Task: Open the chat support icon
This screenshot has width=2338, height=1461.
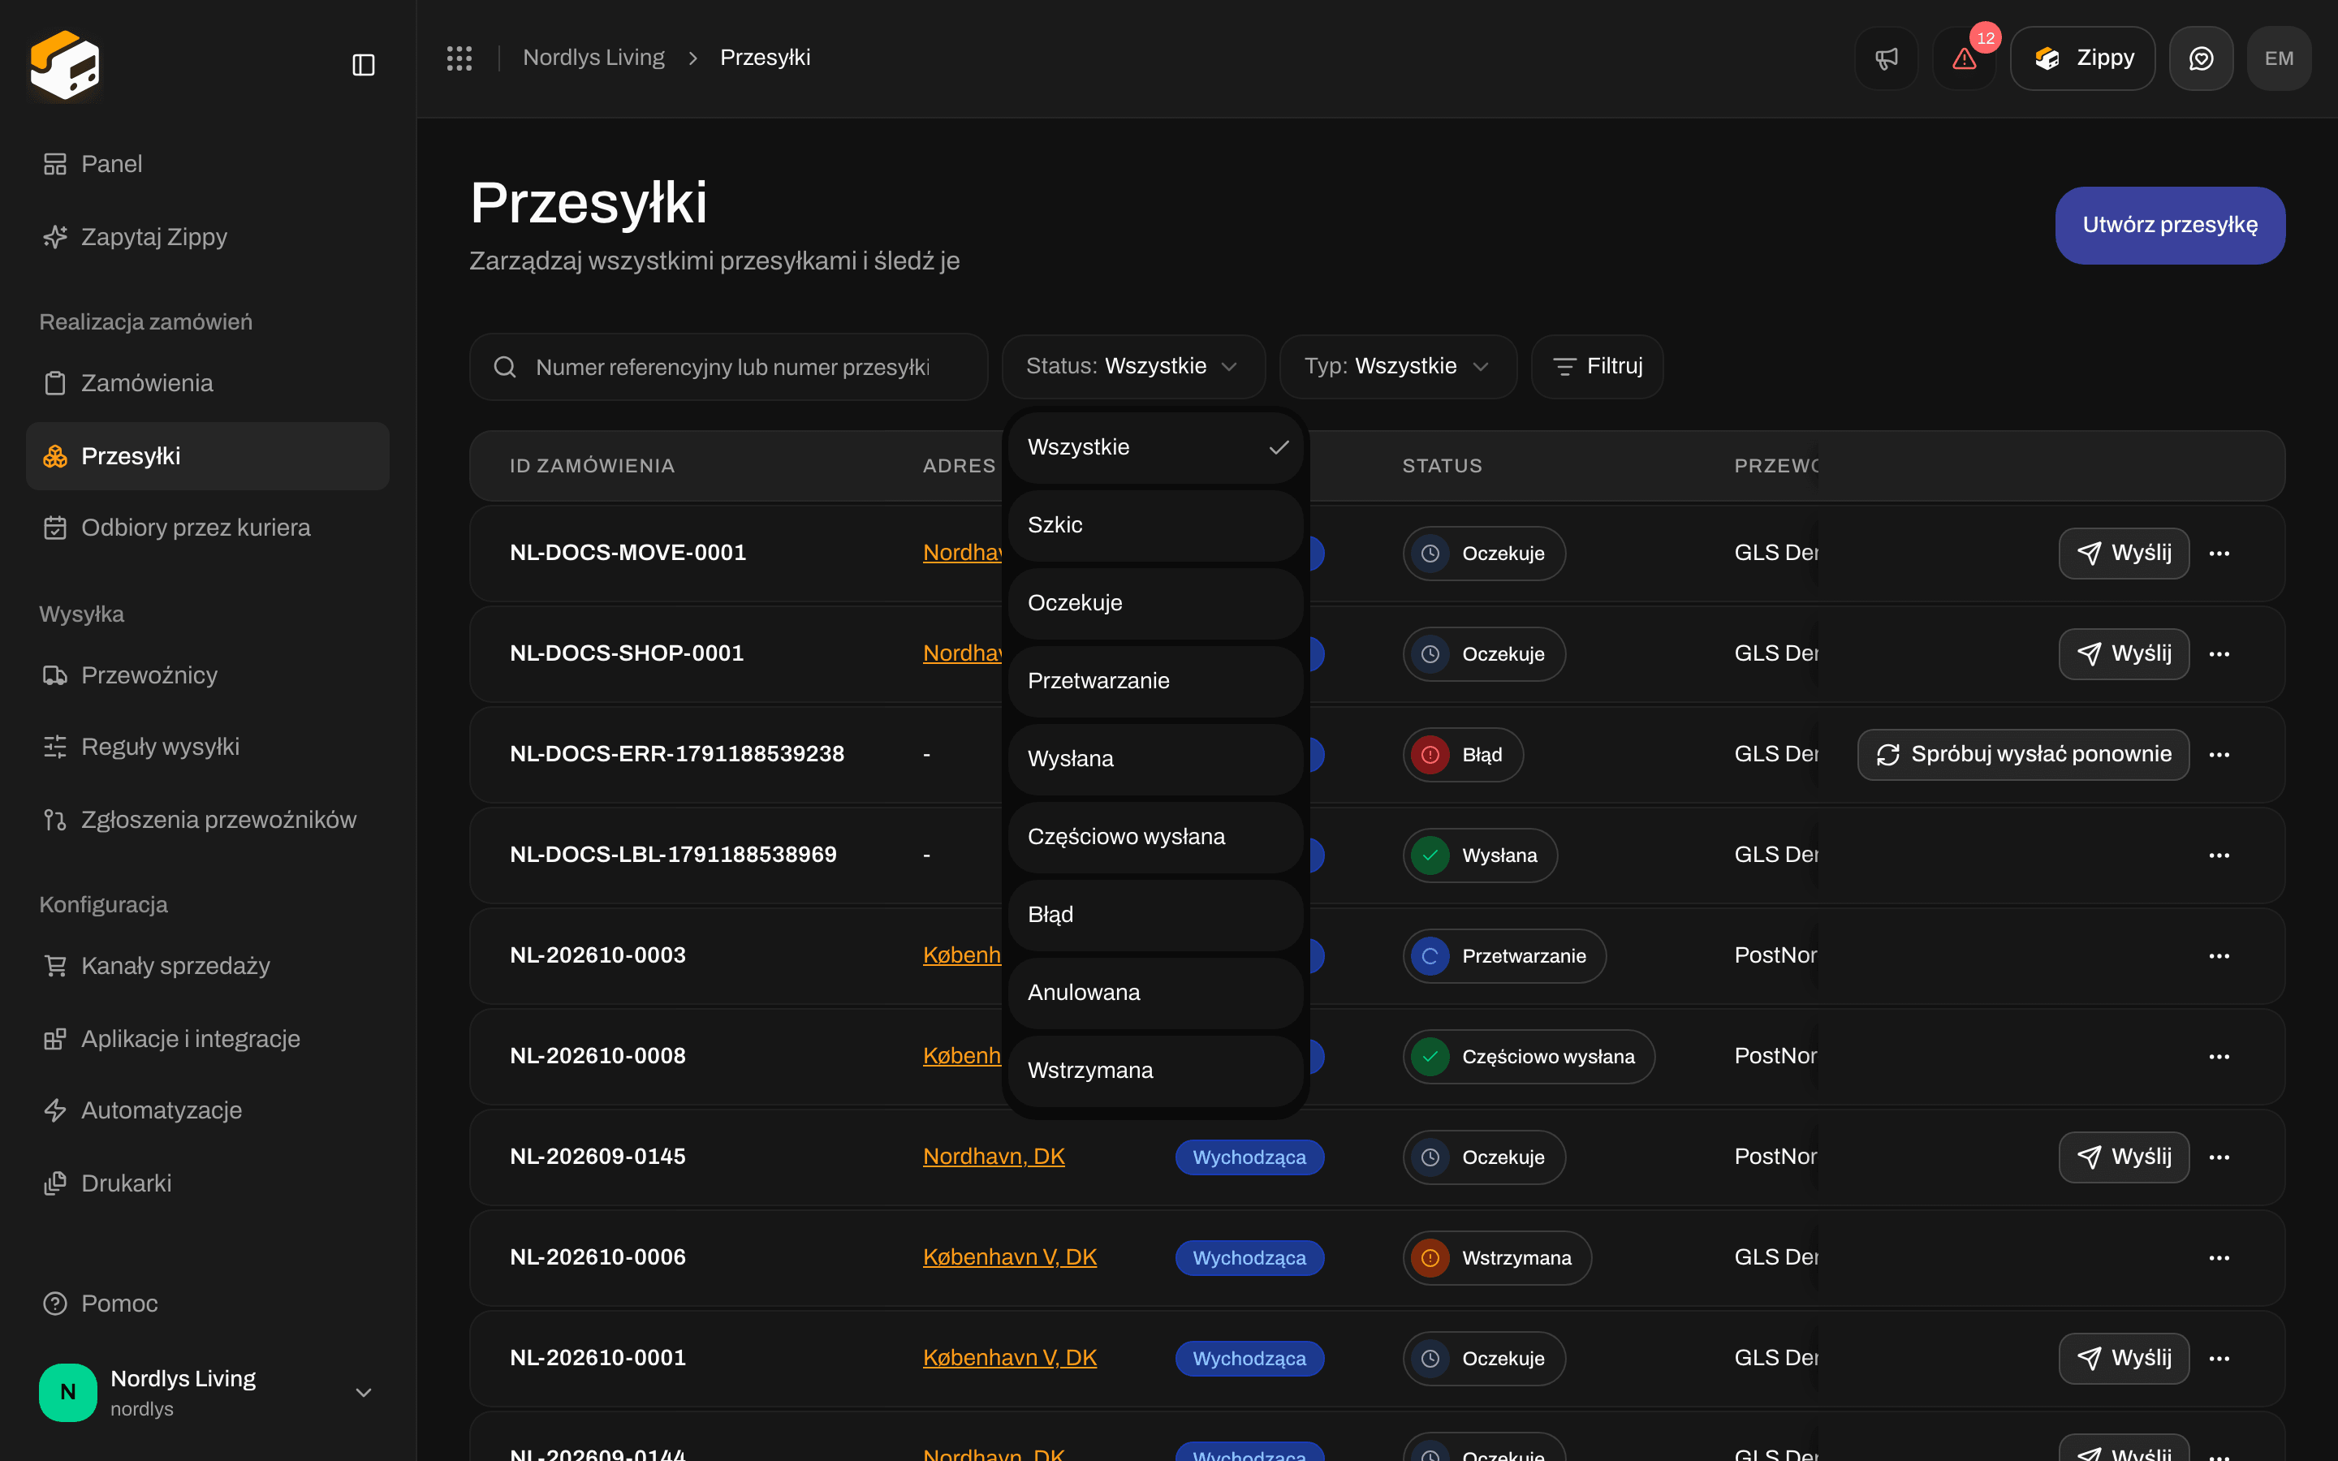Action: 2201,58
